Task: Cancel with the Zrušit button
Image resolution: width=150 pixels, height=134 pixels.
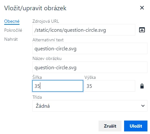Action: pos(110,126)
